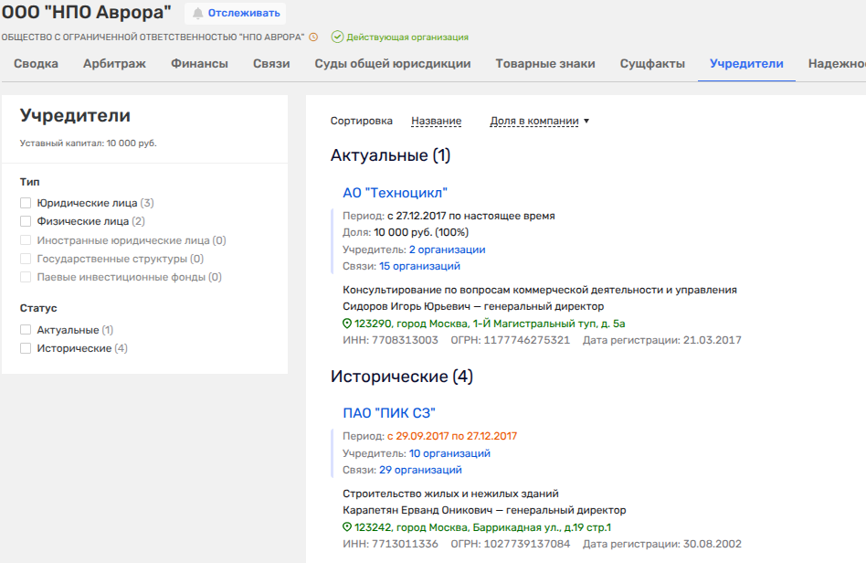The width and height of the screenshot is (866, 563).
Task: Click the orange clock icon beside the full company name
Action: [313, 37]
